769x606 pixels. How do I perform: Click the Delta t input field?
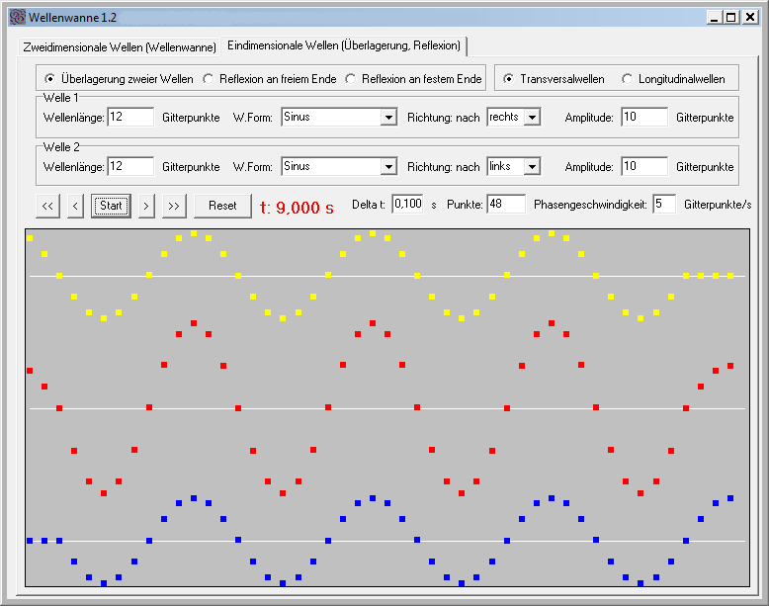(407, 205)
